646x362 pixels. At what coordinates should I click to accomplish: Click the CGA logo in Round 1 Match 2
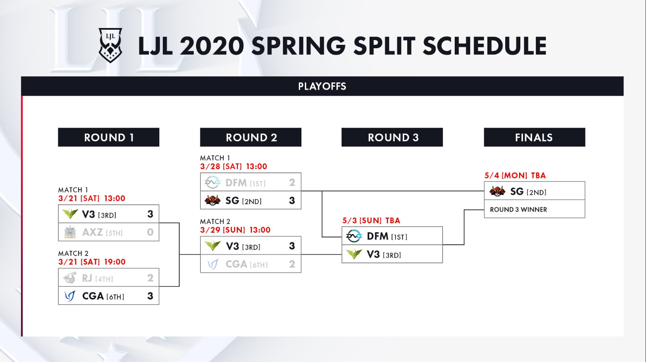coord(70,296)
